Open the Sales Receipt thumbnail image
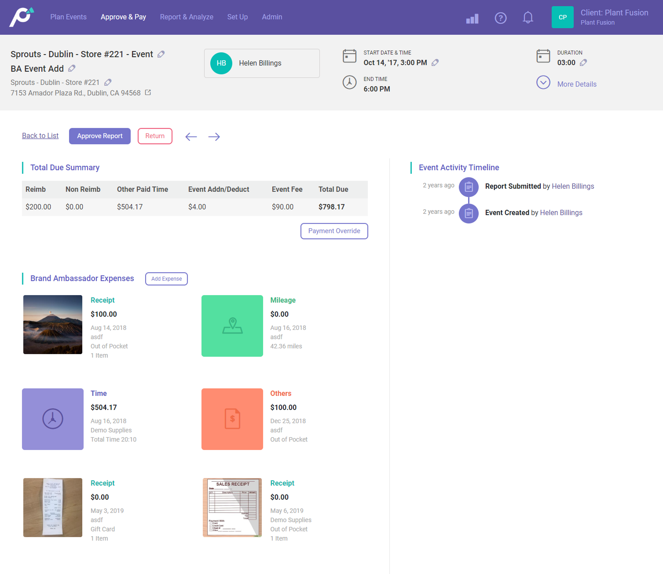 point(232,507)
